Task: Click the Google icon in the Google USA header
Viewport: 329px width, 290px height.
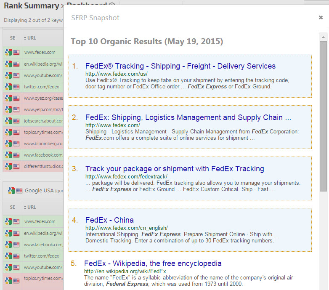Action: click(x=11, y=191)
